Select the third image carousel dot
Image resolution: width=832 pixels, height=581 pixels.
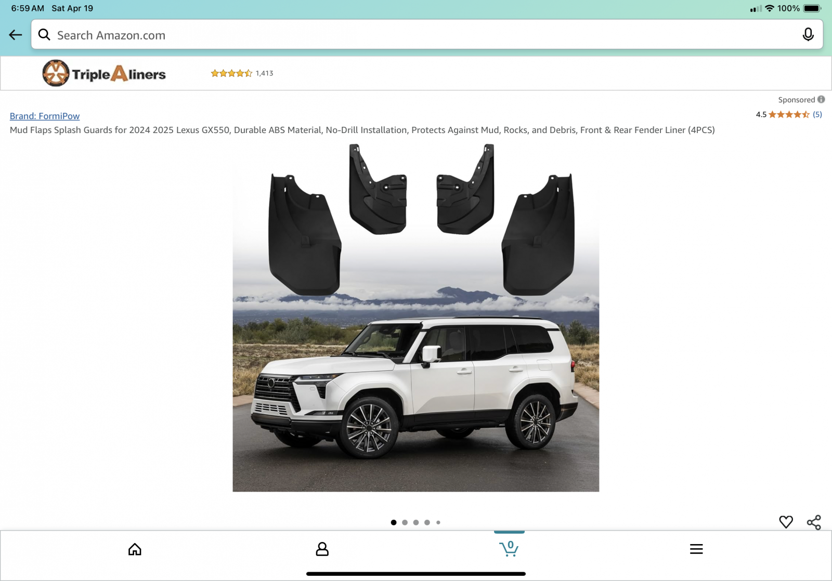point(416,522)
